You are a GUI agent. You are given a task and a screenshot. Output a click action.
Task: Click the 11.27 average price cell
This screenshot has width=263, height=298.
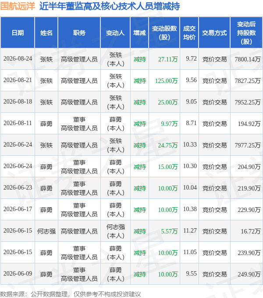click(x=190, y=230)
